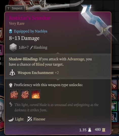
Task: Click the d6 damage dice icon
Action: (13, 47)
